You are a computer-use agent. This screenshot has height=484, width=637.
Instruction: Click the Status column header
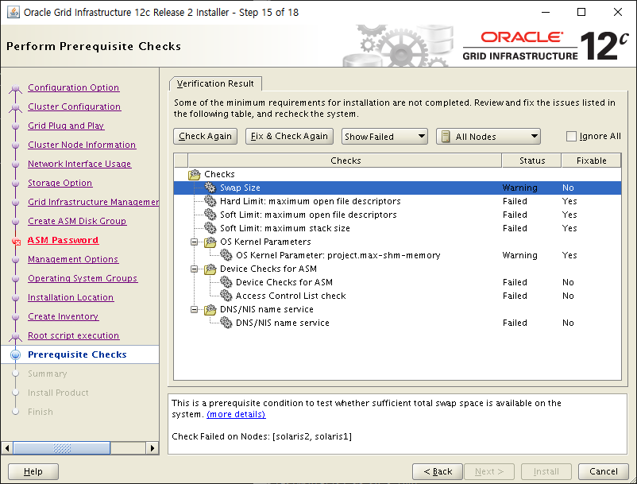[532, 161]
